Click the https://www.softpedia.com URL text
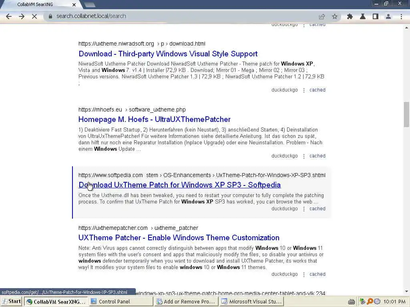Screen dimensions: 410x307 [x=111, y=175]
